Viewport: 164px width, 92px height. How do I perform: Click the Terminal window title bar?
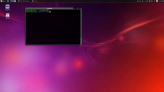coord(49,8)
